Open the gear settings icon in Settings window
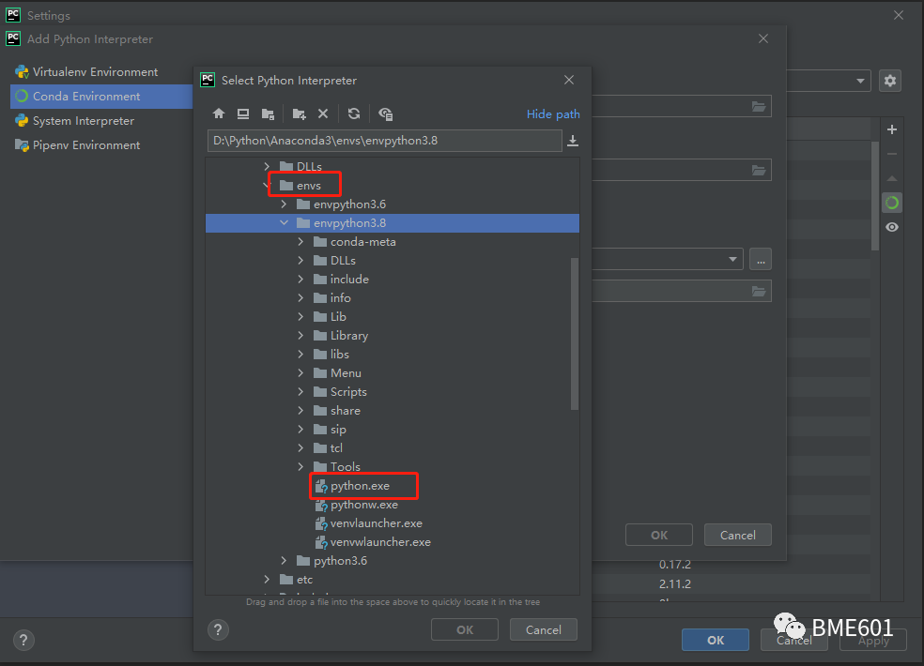Image resolution: width=924 pixels, height=666 pixels. coord(890,80)
